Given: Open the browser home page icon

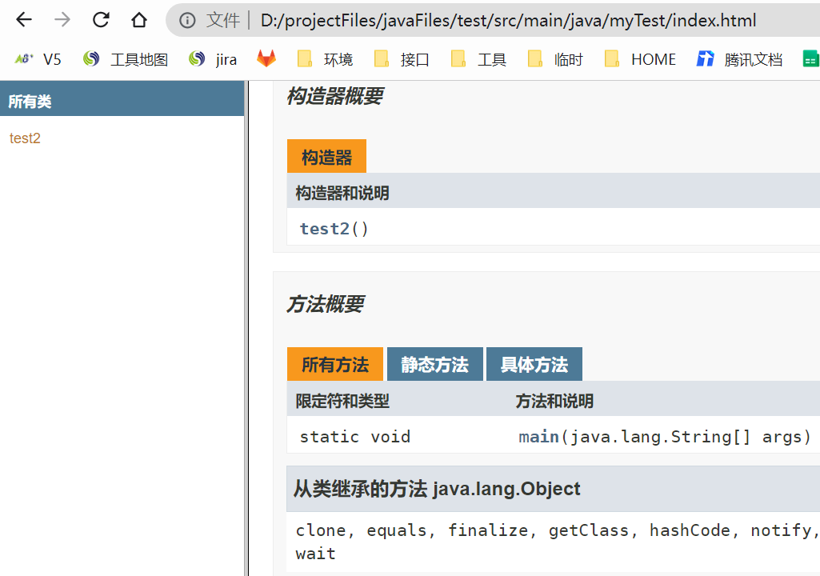Looking at the screenshot, I should coord(139,20).
